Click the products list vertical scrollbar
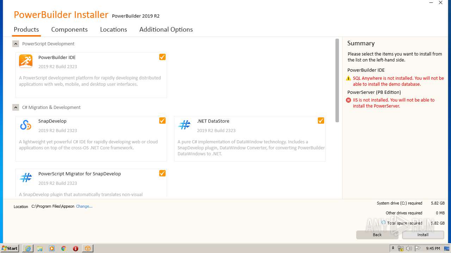Image resolution: width=451 pixels, height=253 pixels. (x=337, y=80)
